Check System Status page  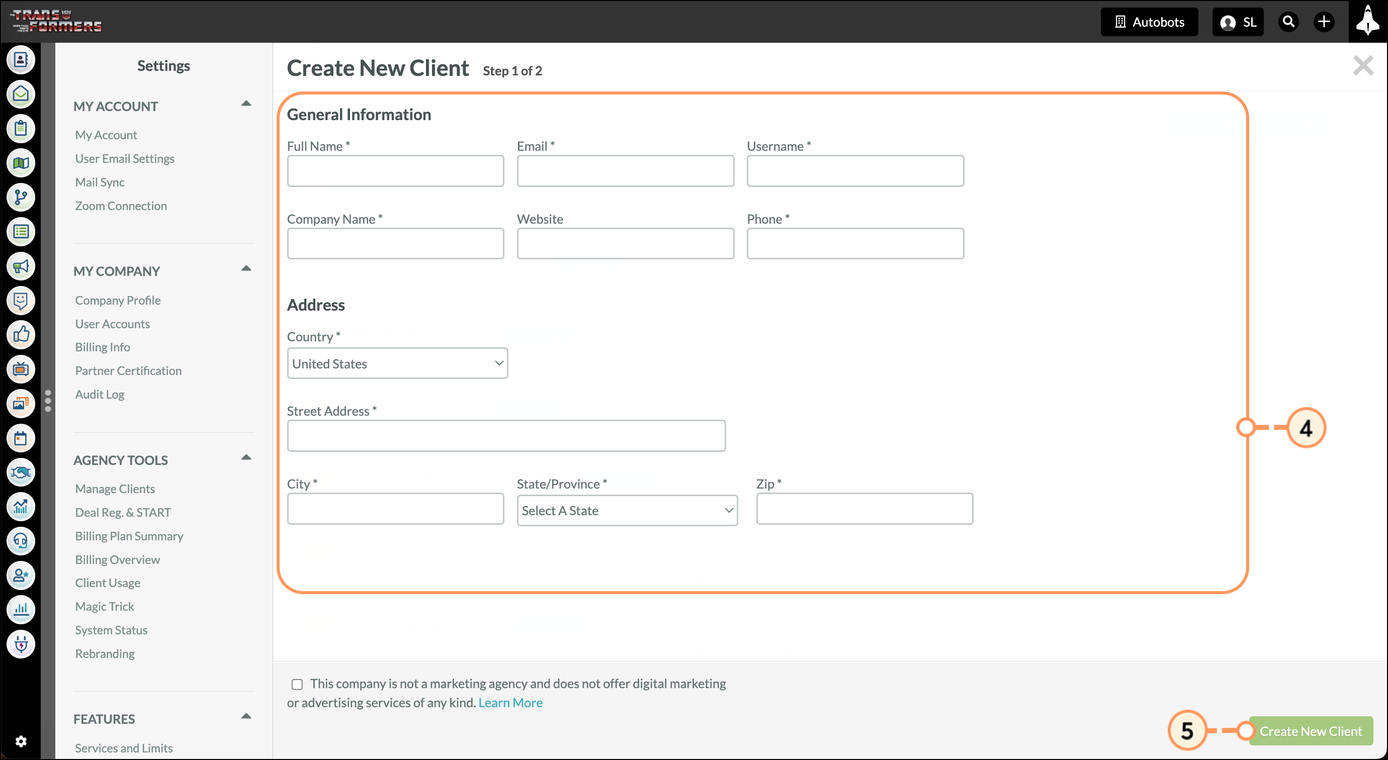click(x=111, y=630)
